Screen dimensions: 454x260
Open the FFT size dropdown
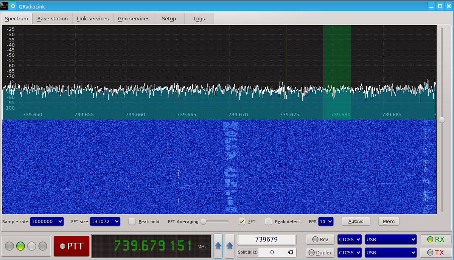[105, 221]
